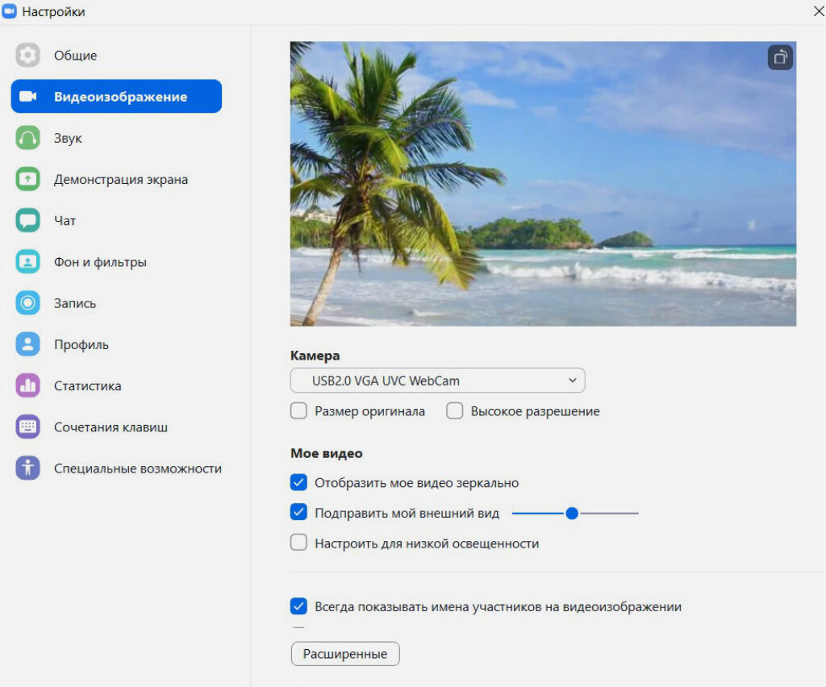Click the Фон и фильтры icon
Image resolution: width=826 pixels, height=687 pixels.
point(27,262)
